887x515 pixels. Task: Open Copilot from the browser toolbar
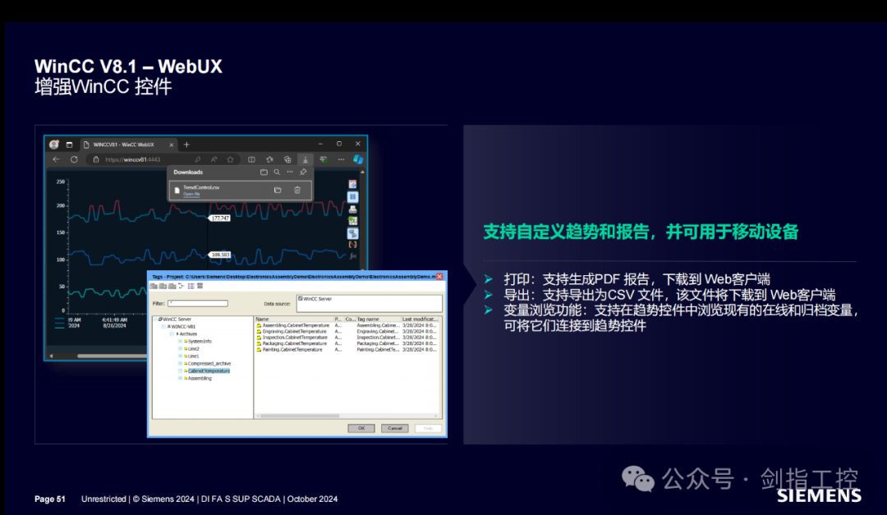358,159
